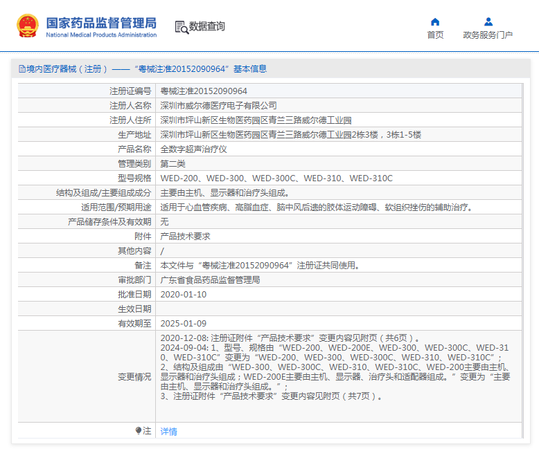
Task: Click the document icon before 境内医疗器械
Action: (x=22, y=69)
